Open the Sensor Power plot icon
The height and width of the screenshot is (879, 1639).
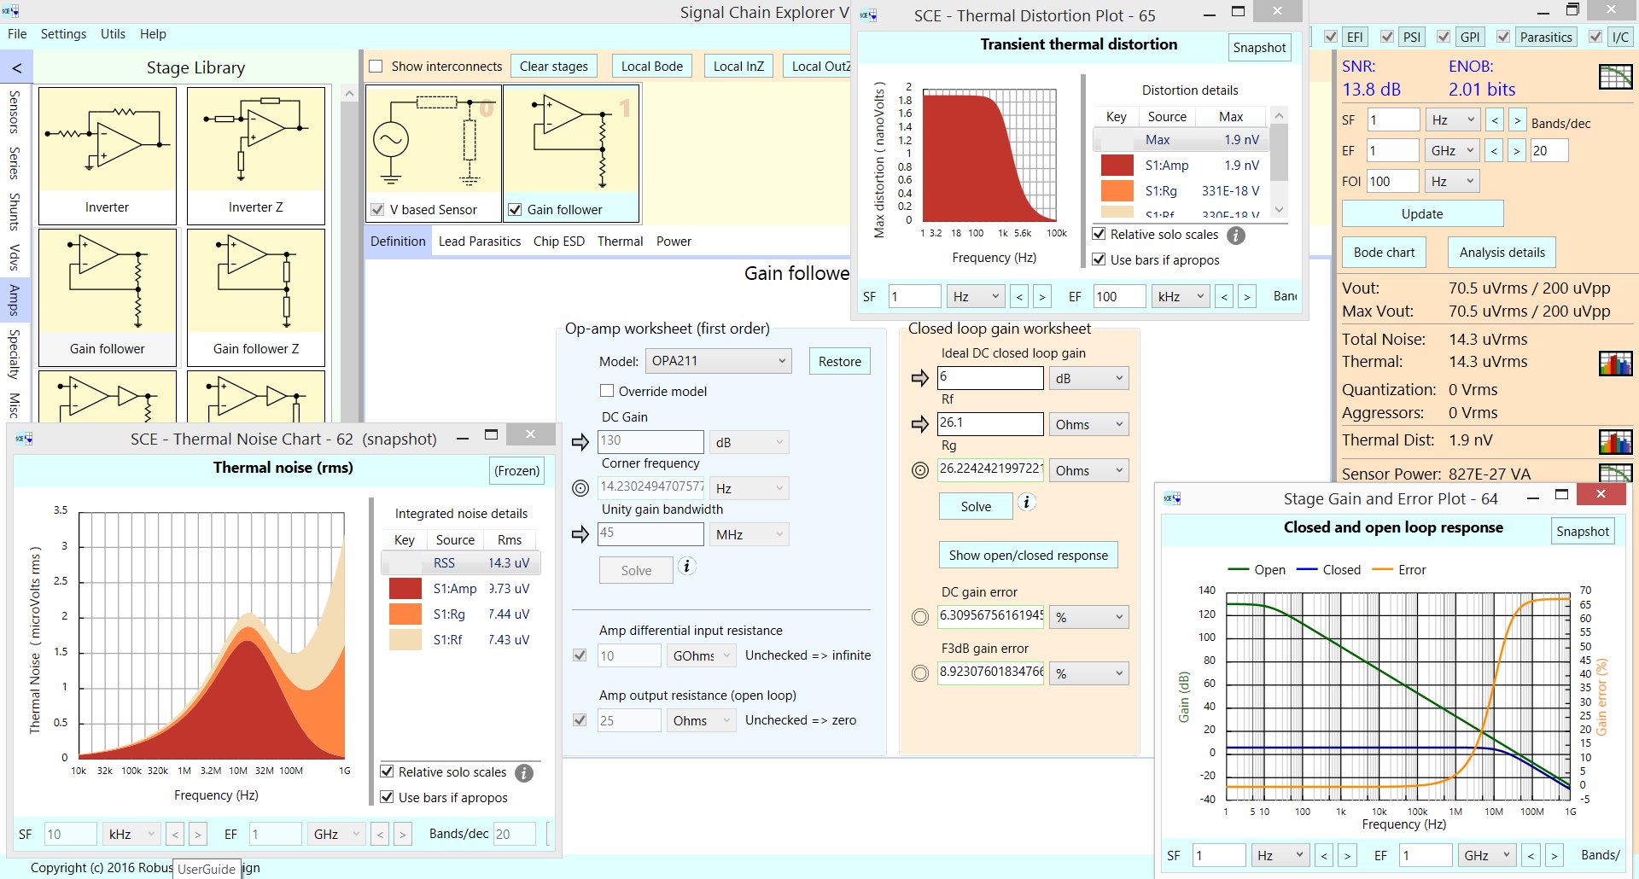coord(1615,472)
